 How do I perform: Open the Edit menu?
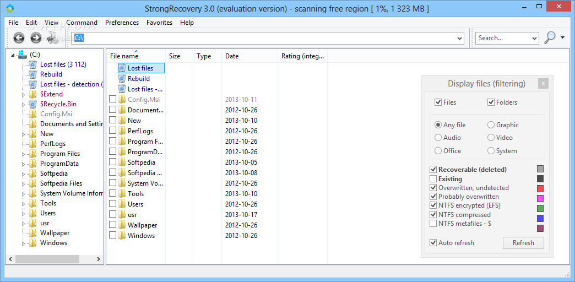(x=31, y=23)
